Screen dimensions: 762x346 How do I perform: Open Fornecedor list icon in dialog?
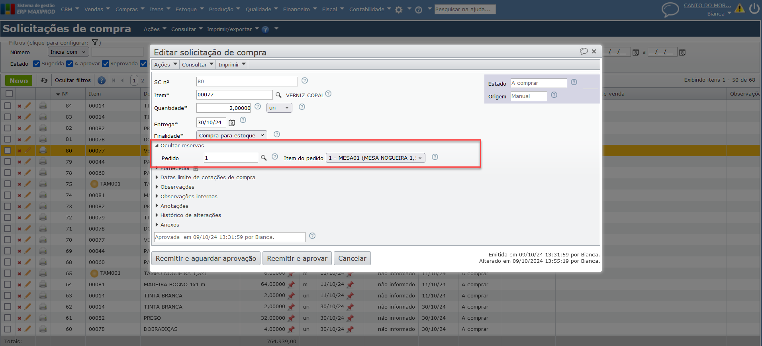coord(196,168)
